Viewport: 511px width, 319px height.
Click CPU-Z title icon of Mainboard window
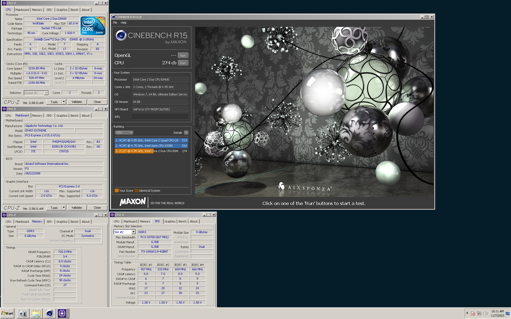(x=4, y=109)
